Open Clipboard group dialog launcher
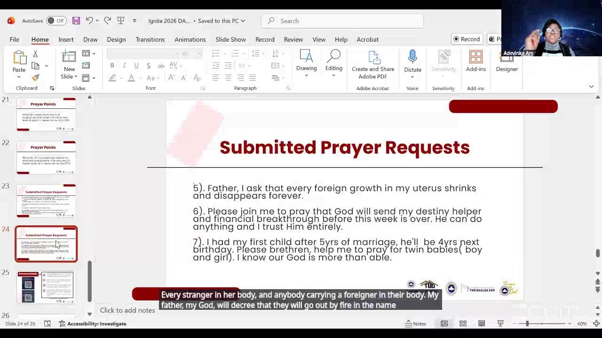The width and height of the screenshot is (602, 338). pyautogui.click(x=52, y=88)
